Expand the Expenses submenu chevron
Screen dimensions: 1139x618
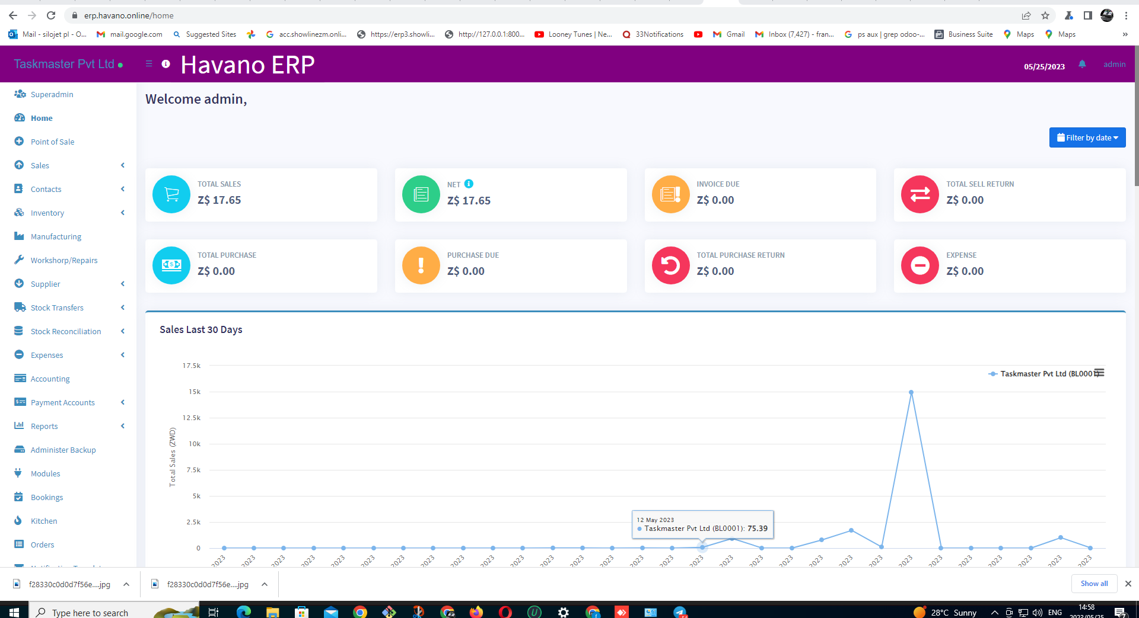[123, 355]
